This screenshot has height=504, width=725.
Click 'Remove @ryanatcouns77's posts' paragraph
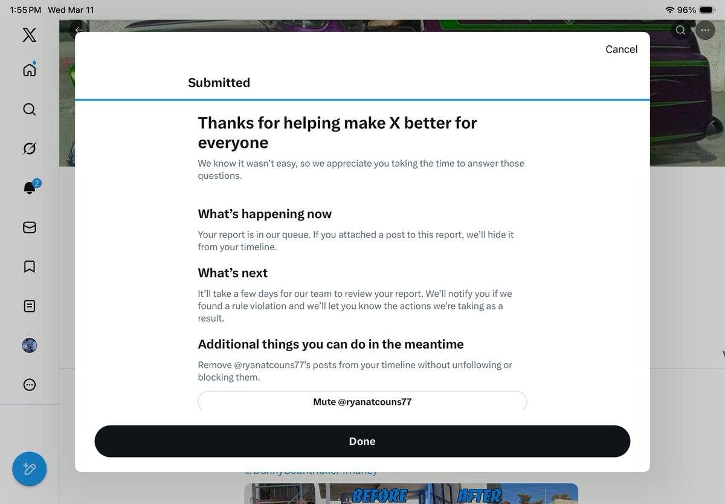coord(355,371)
